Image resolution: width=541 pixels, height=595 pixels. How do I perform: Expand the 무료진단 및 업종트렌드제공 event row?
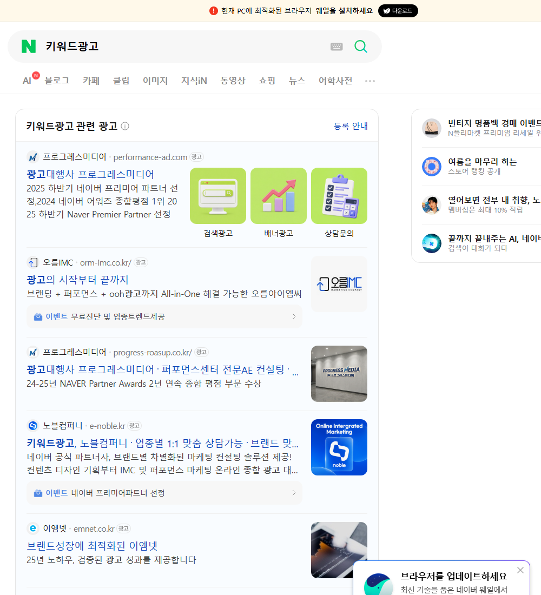[164, 316]
